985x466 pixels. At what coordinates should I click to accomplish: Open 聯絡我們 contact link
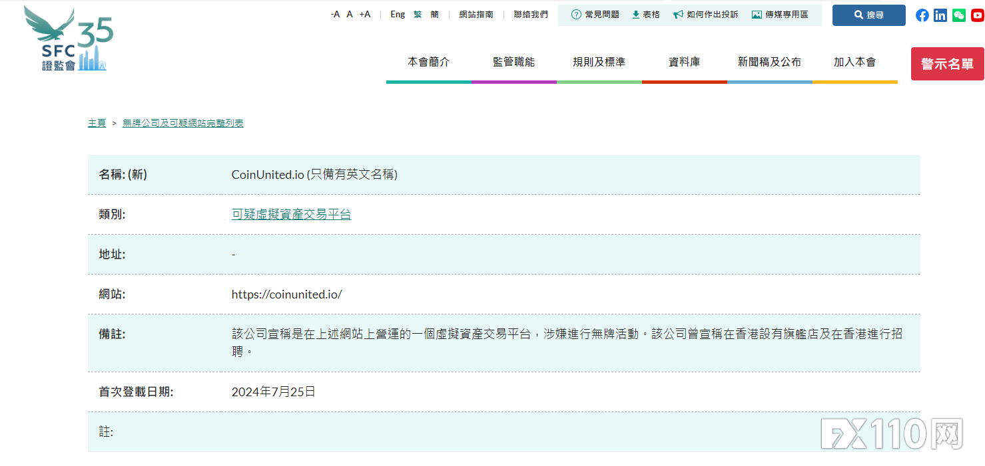[x=531, y=15]
